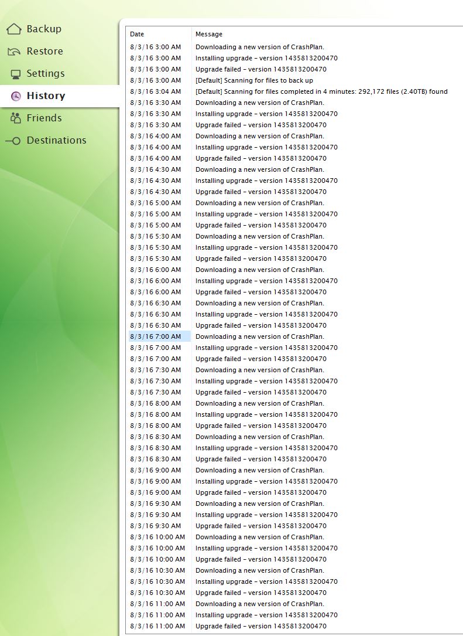
Task: Click the Settings monitor icon
Action: (x=15, y=74)
